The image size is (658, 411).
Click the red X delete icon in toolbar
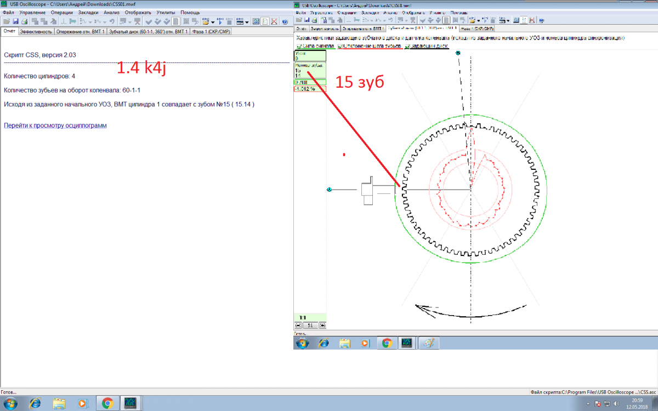274,22
